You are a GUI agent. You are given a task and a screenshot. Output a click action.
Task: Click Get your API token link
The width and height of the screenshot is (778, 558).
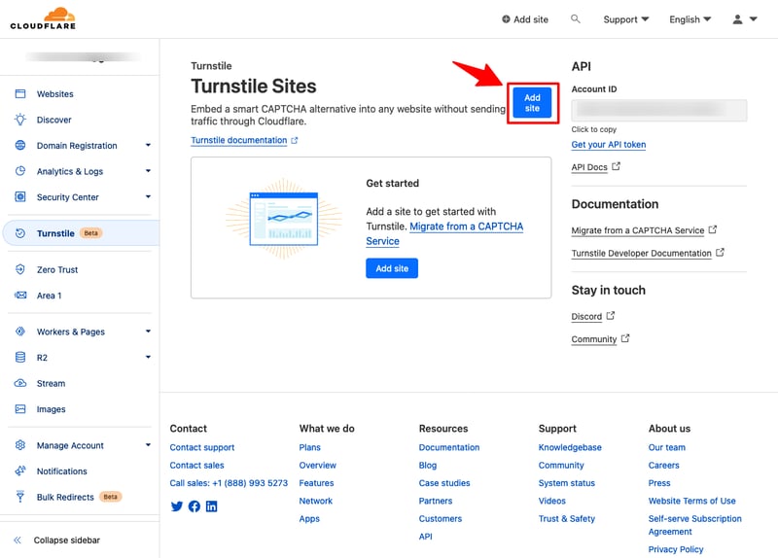(x=609, y=145)
